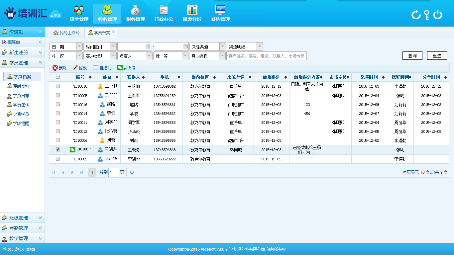Collapse the 学员管理 sidebar section

pyautogui.click(x=22, y=62)
